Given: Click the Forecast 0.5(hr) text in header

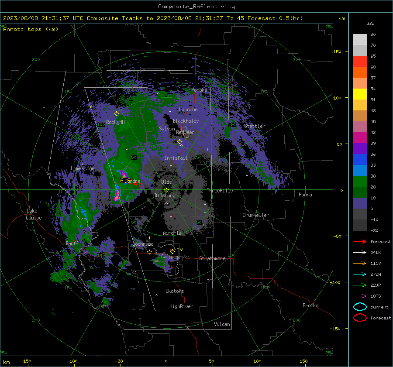Looking at the screenshot, I should [x=275, y=18].
